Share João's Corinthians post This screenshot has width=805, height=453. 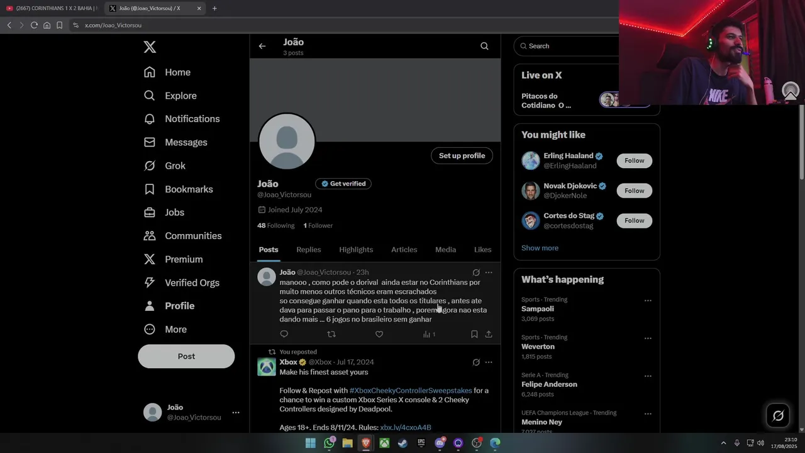[489, 334]
